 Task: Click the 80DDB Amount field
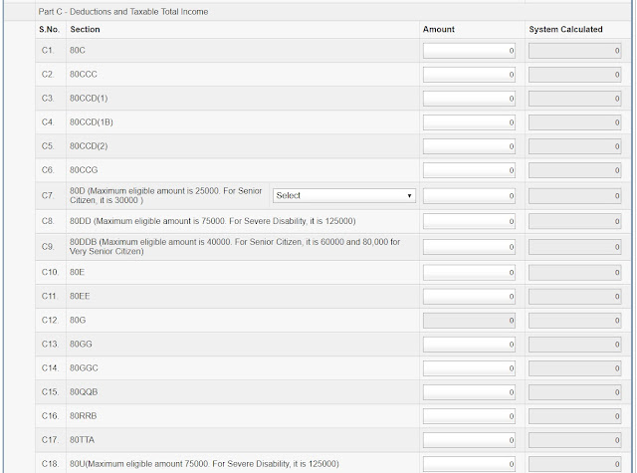(470, 247)
